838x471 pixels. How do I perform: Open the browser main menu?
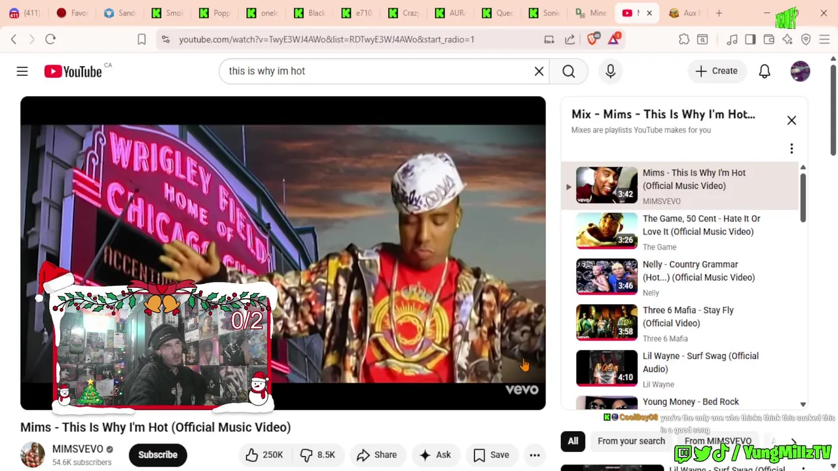pyautogui.click(x=824, y=39)
